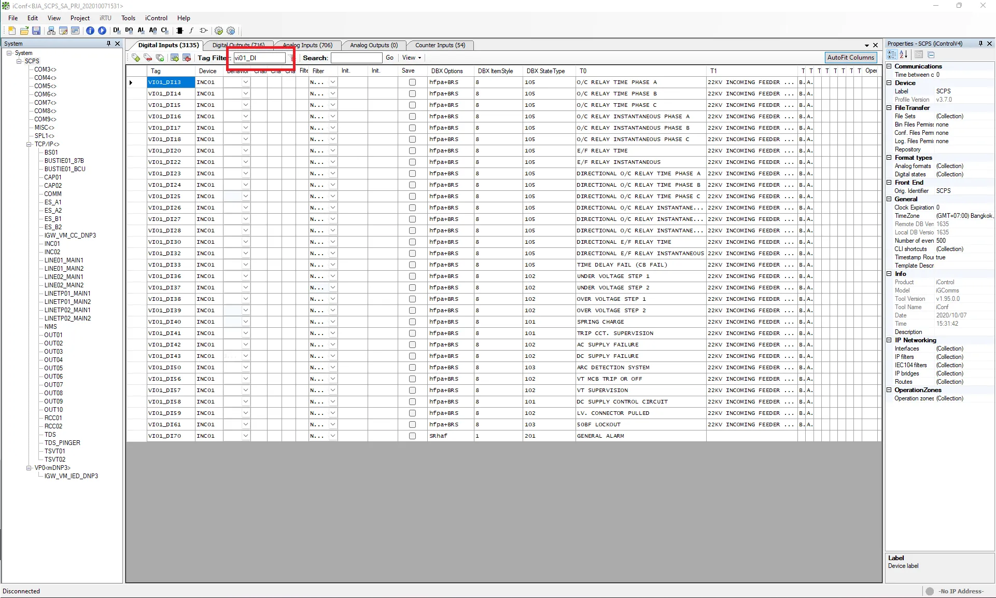Viewport: 996px width, 598px height.
Task: Switch to the Counter Inputs (54) tab
Action: [x=440, y=45]
